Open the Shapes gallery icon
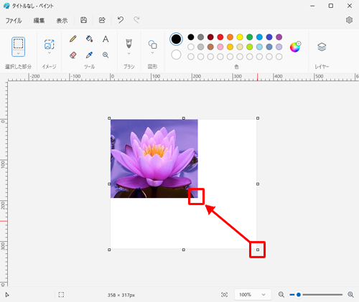Viewport: 359px width, 302px height. click(152, 44)
